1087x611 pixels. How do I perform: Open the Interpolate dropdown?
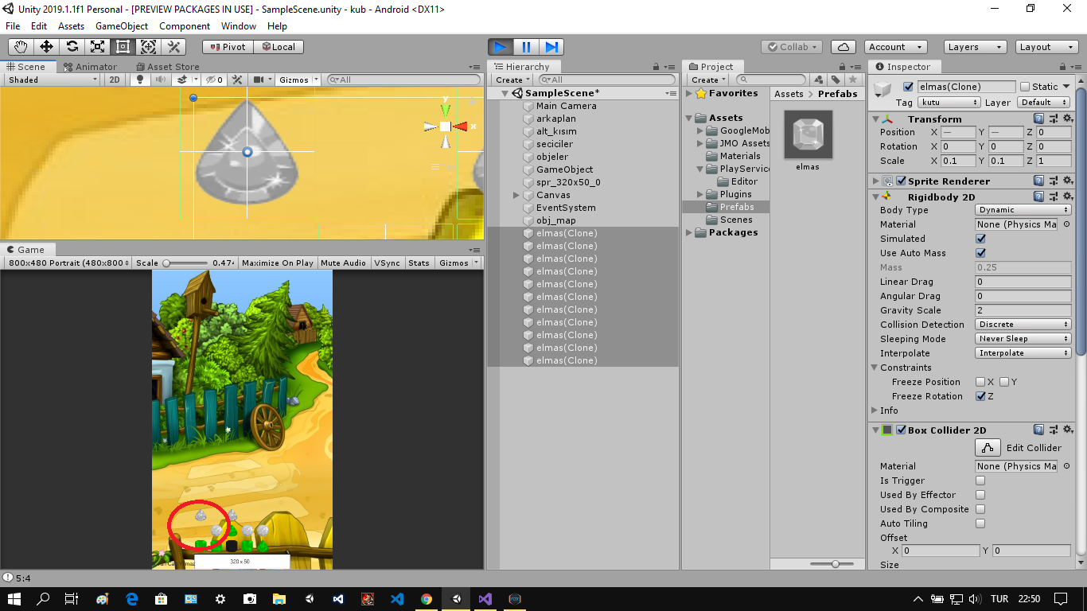pos(1023,353)
